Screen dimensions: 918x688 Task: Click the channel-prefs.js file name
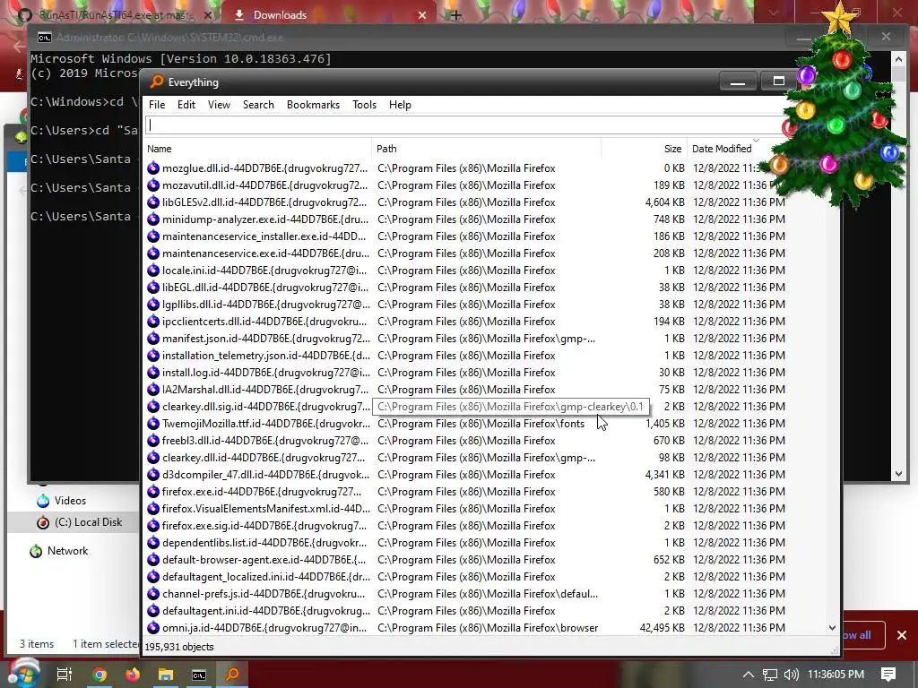264,593
